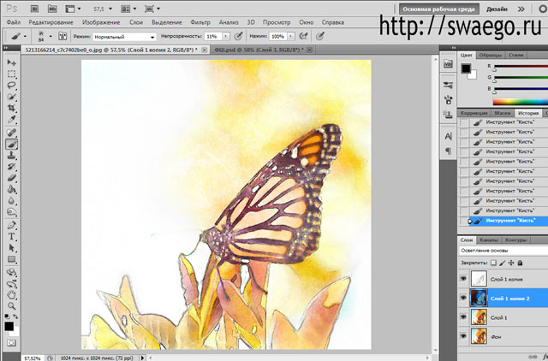Hide the Фон layer
548x361 pixels.
click(x=463, y=336)
